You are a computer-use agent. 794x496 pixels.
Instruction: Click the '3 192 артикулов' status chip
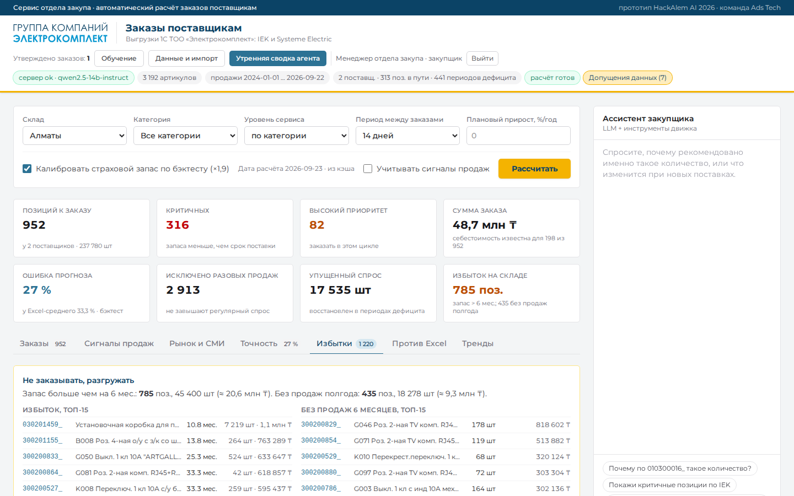point(169,78)
